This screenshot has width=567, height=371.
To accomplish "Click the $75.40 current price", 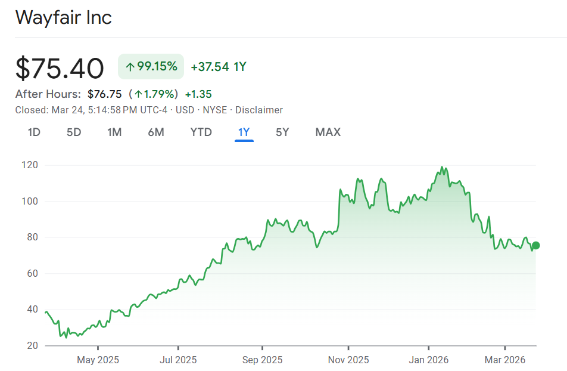I will tap(60, 68).
